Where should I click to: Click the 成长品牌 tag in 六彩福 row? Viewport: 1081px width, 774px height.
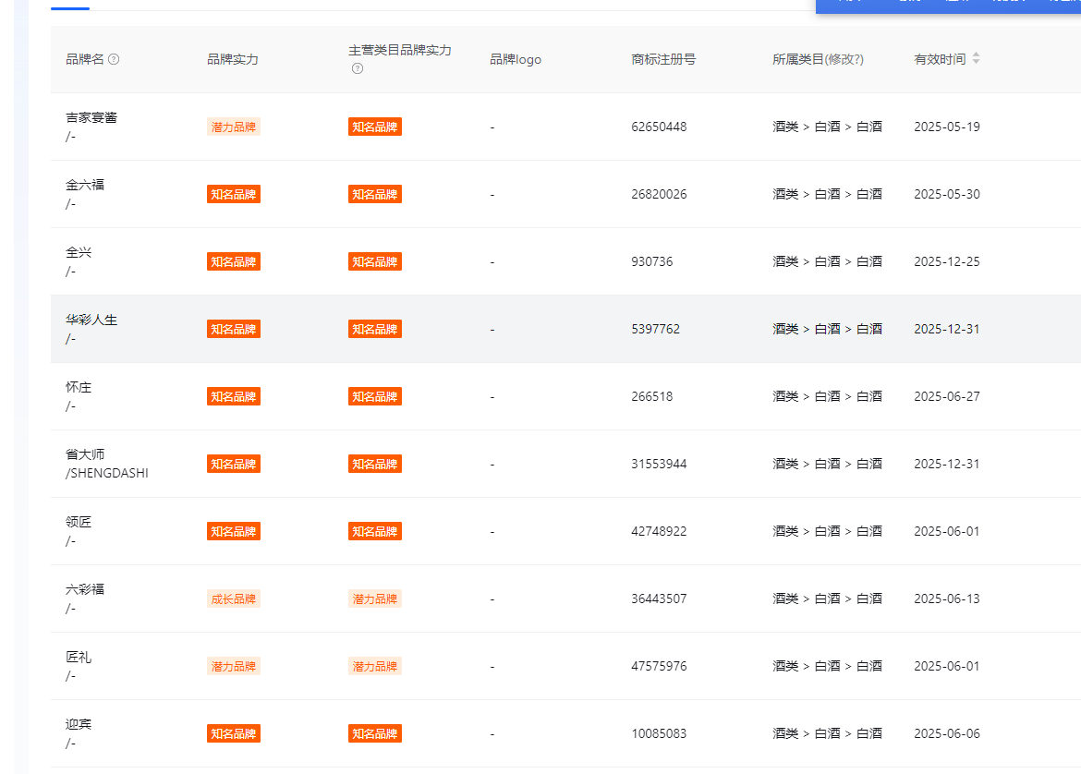pos(234,599)
